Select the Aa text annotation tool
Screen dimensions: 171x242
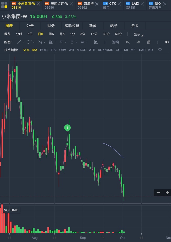tap(83, 42)
